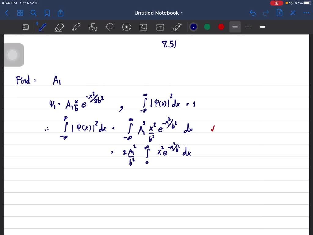Pick the Highlighter tool
This screenshot has height=235, width=313.
(x=76, y=27)
